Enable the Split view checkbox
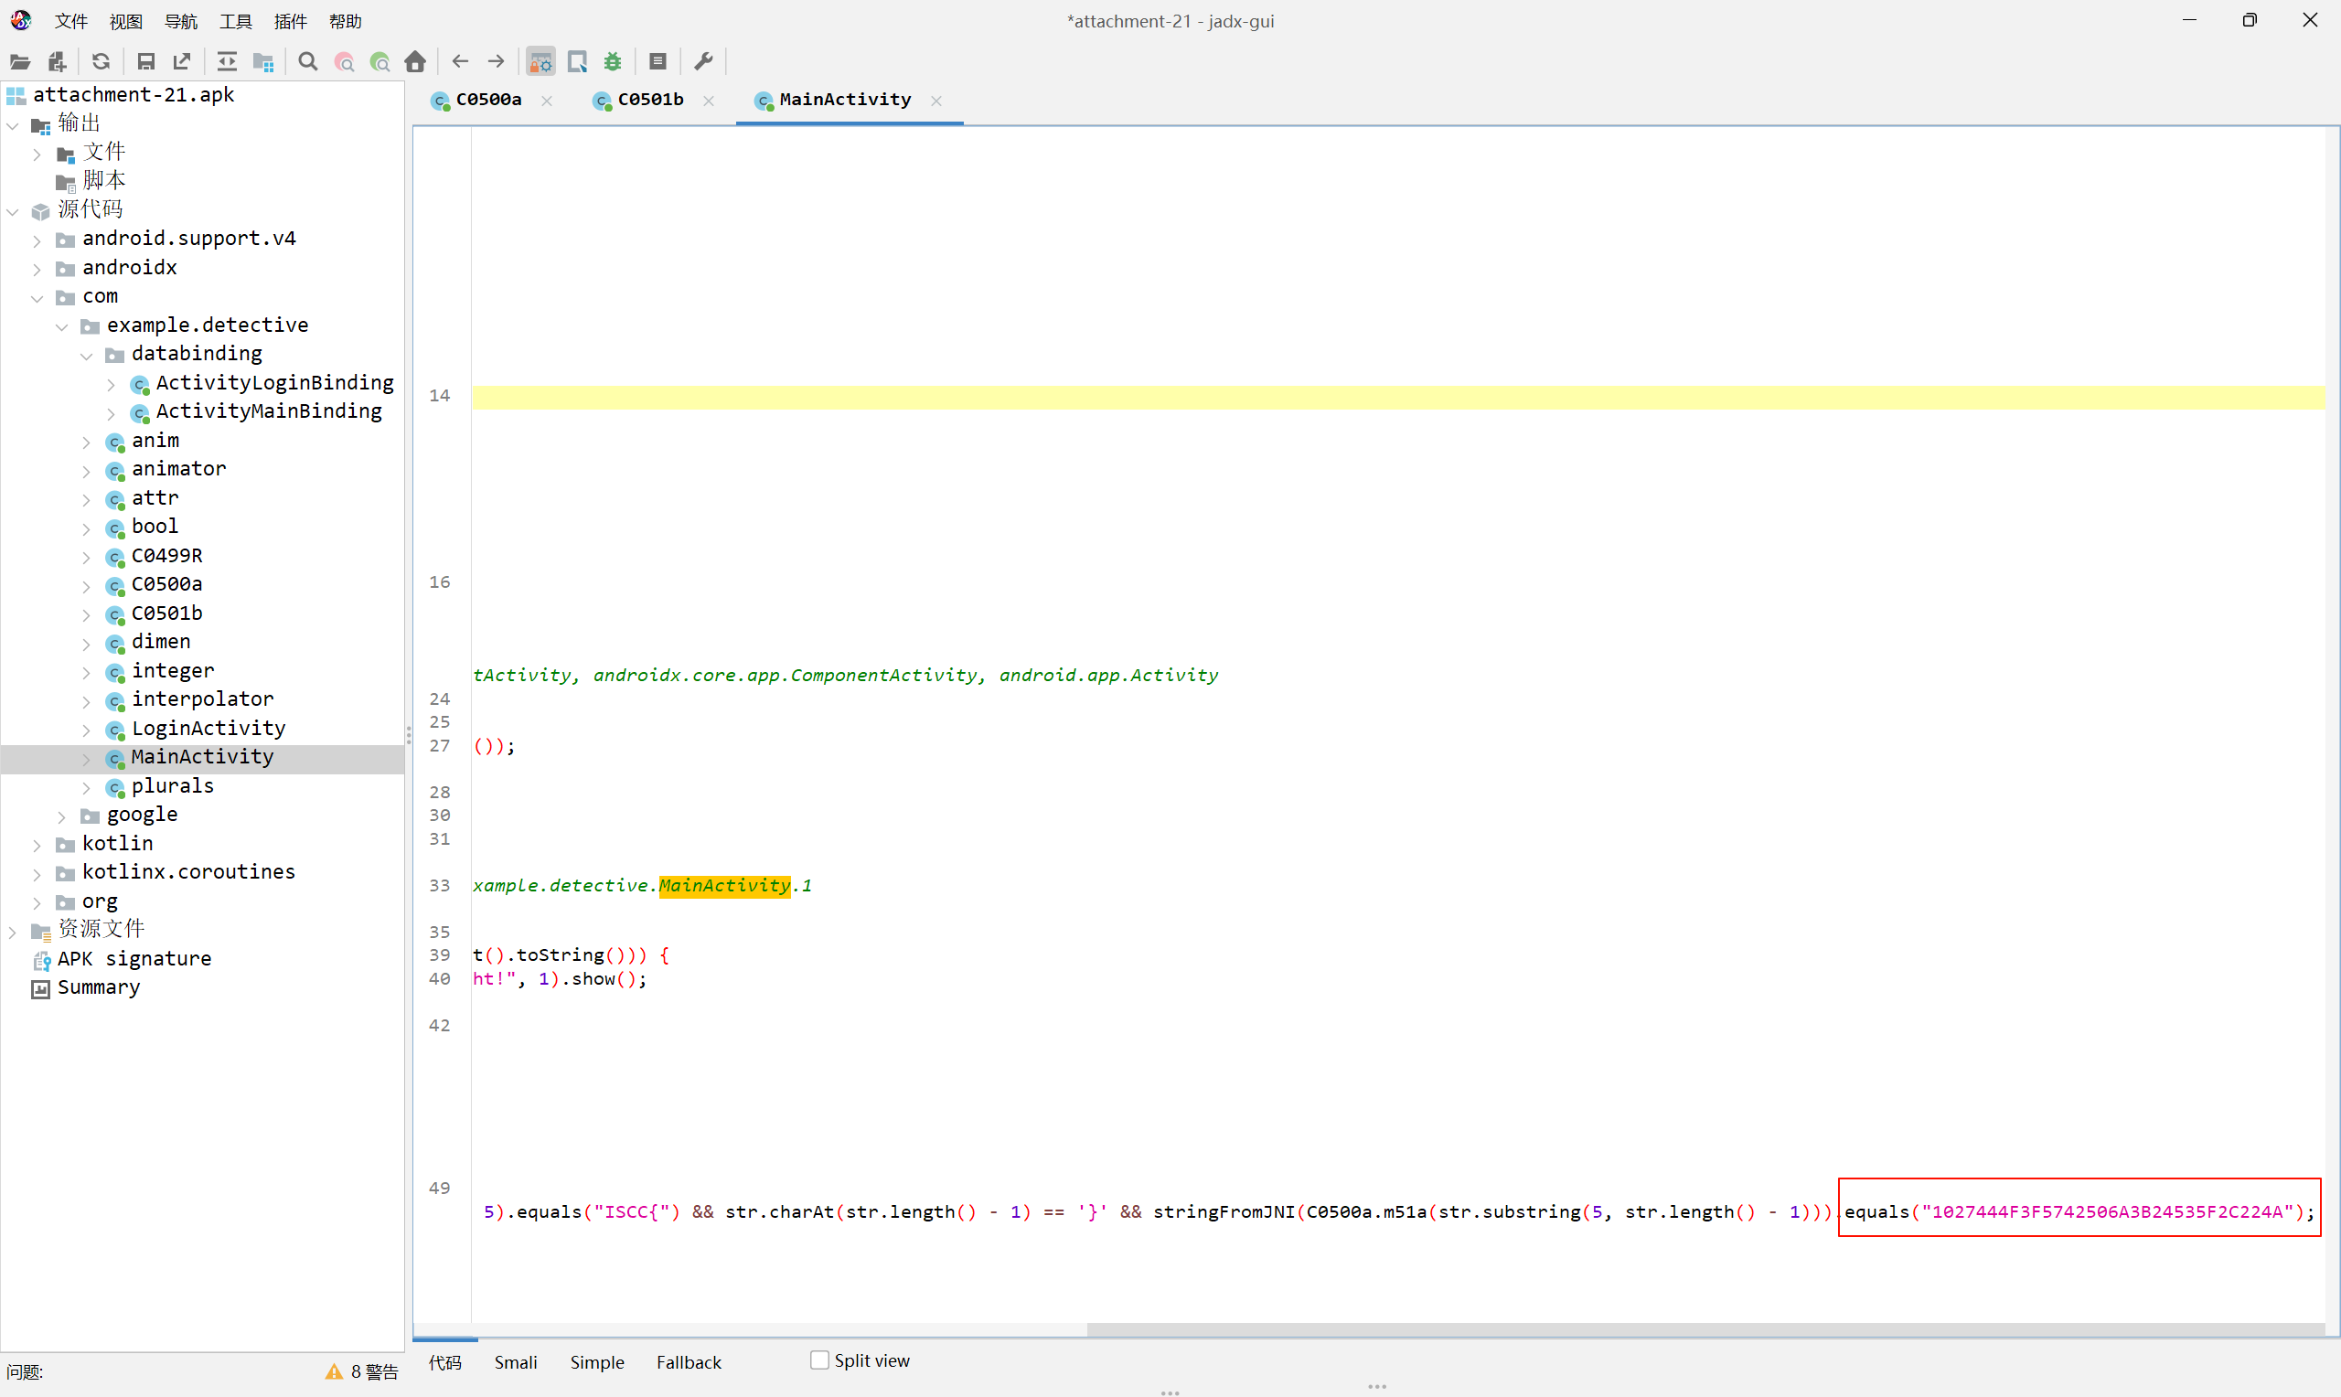Screen dimensions: 2341x1397 [x=820, y=1360]
